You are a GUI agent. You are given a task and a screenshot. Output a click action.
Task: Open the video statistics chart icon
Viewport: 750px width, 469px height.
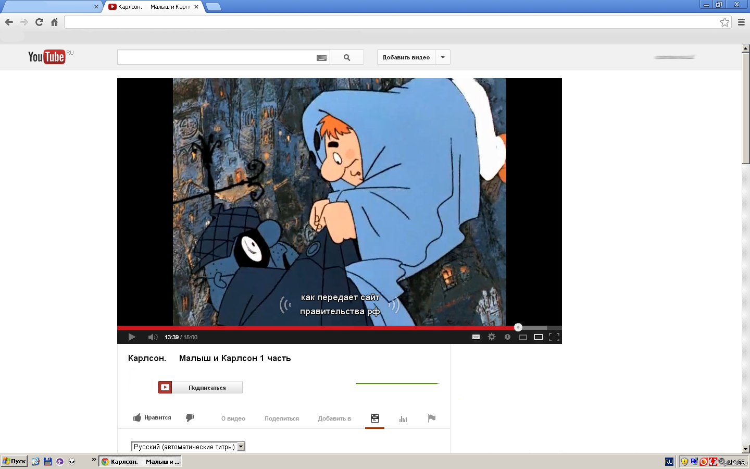pyautogui.click(x=403, y=418)
